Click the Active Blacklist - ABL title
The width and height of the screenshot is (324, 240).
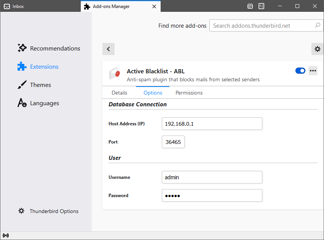click(156, 71)
